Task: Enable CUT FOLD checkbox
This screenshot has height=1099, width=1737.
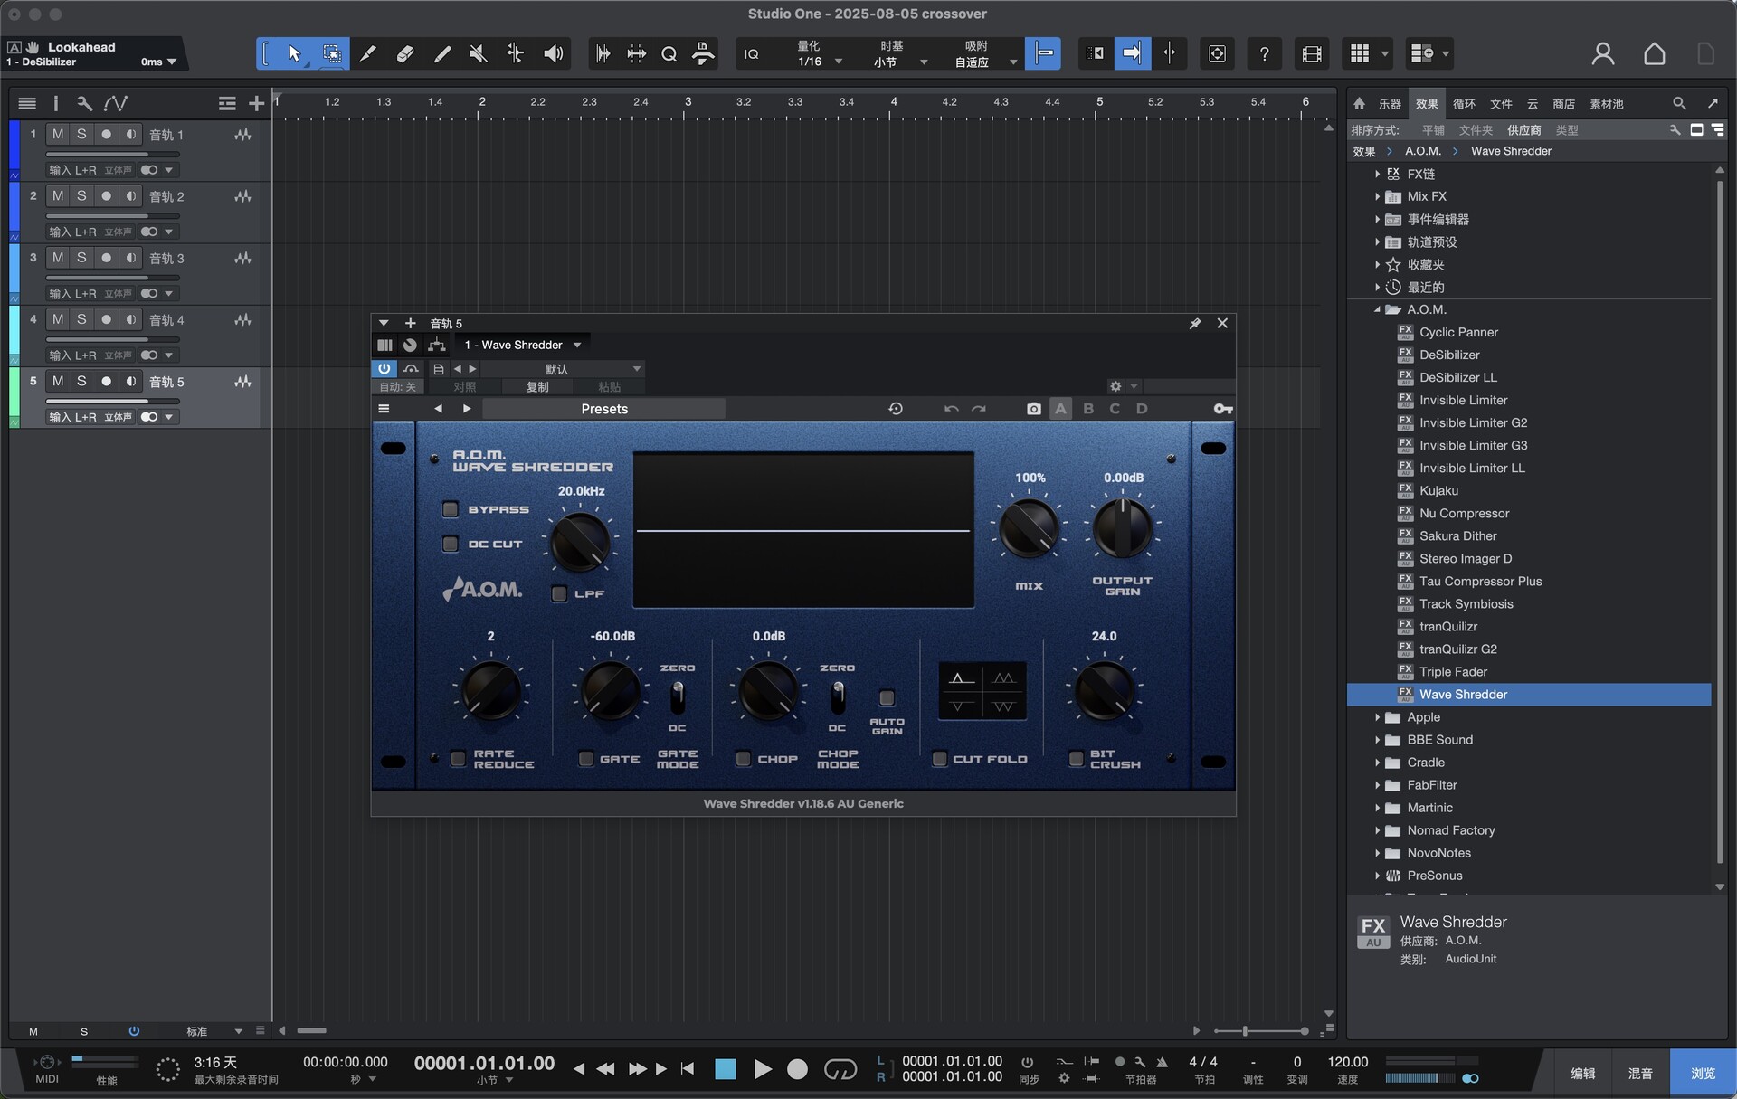Action: [940, 759]
